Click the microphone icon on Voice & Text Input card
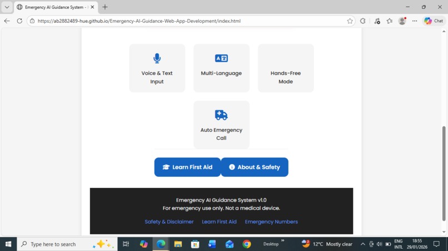This screenshot has width=448, height=251. coord(157,58)
